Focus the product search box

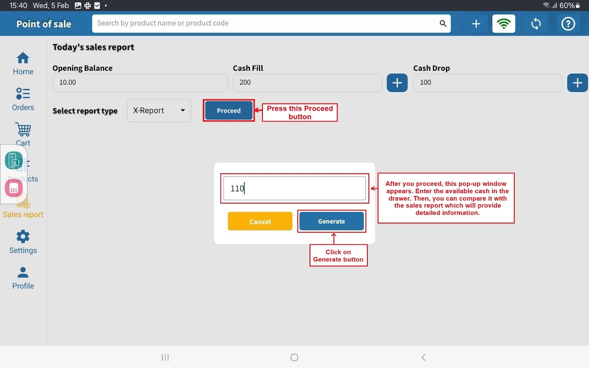point(265,24)
